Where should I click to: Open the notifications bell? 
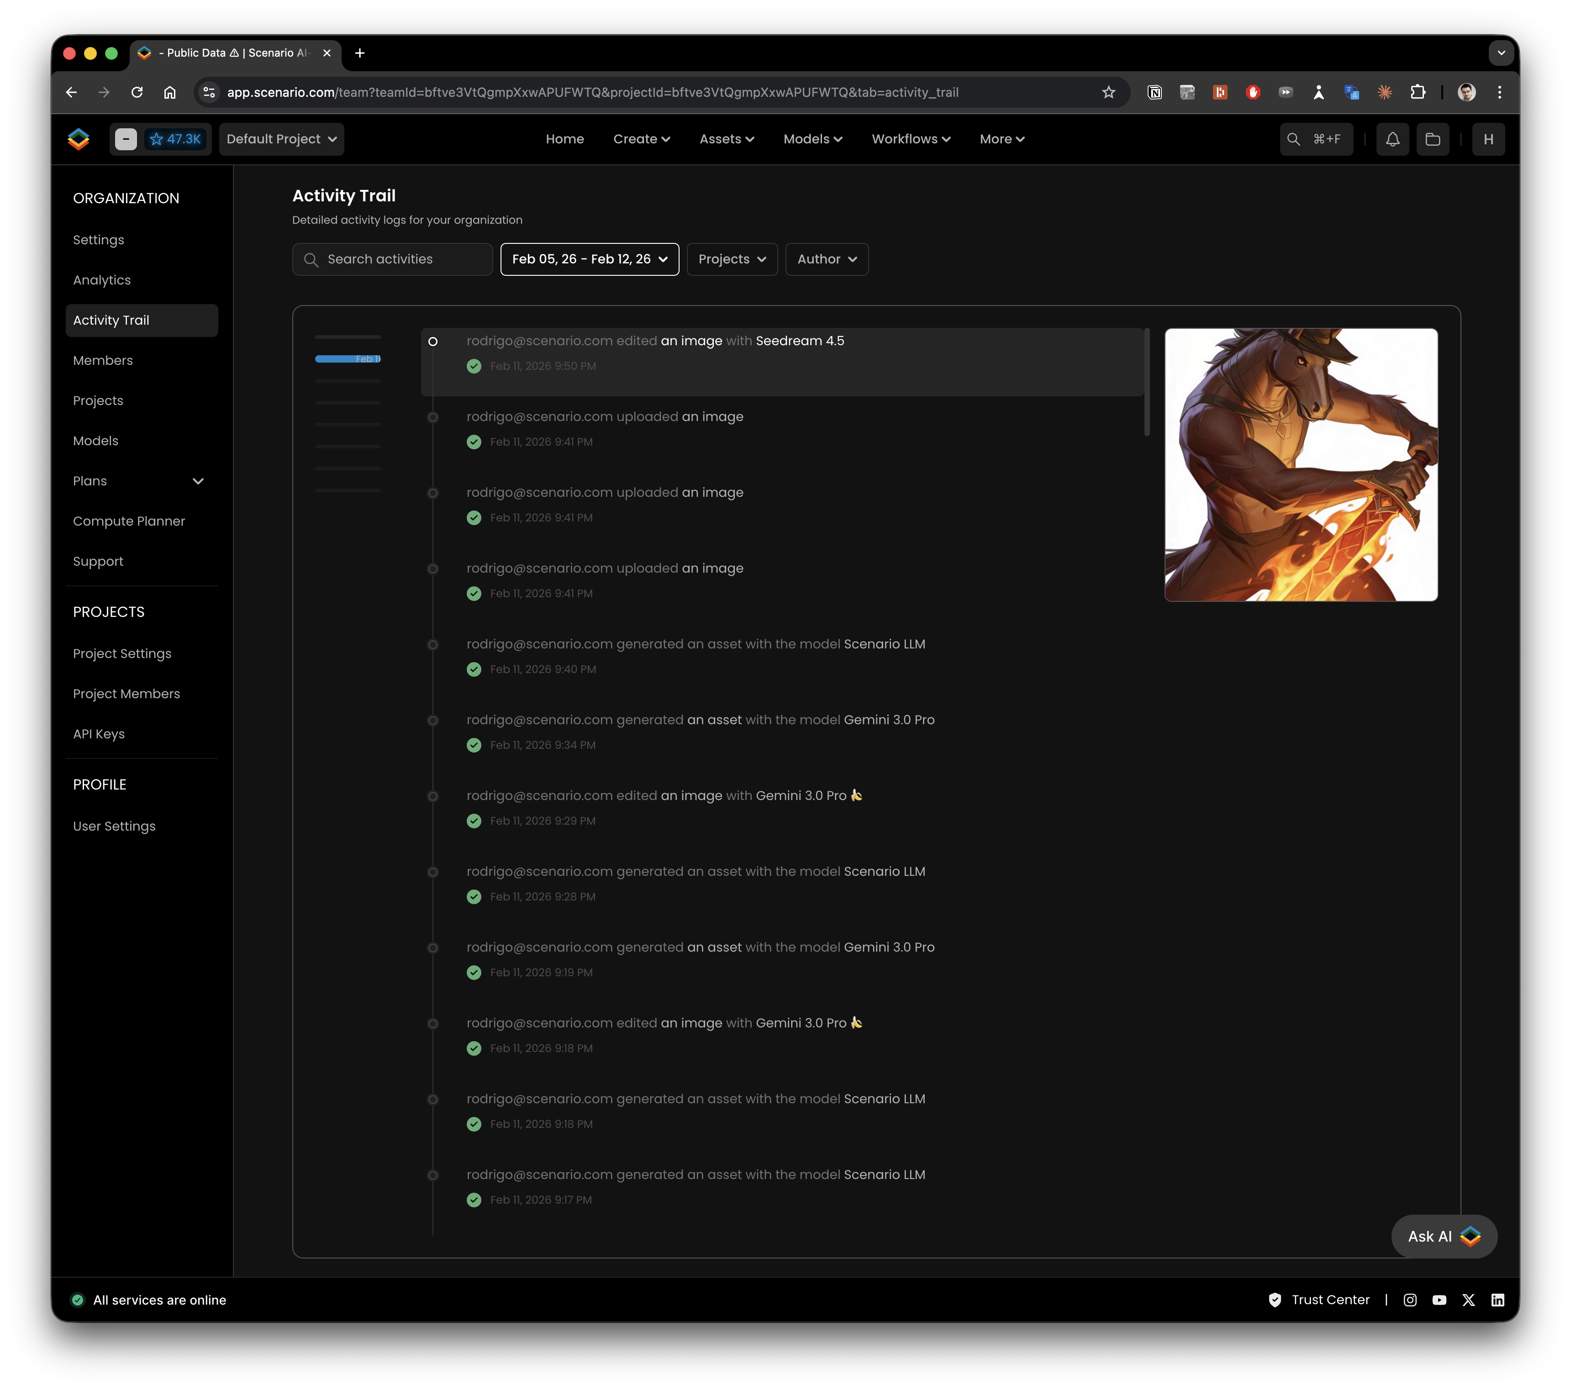[1392, 139]
